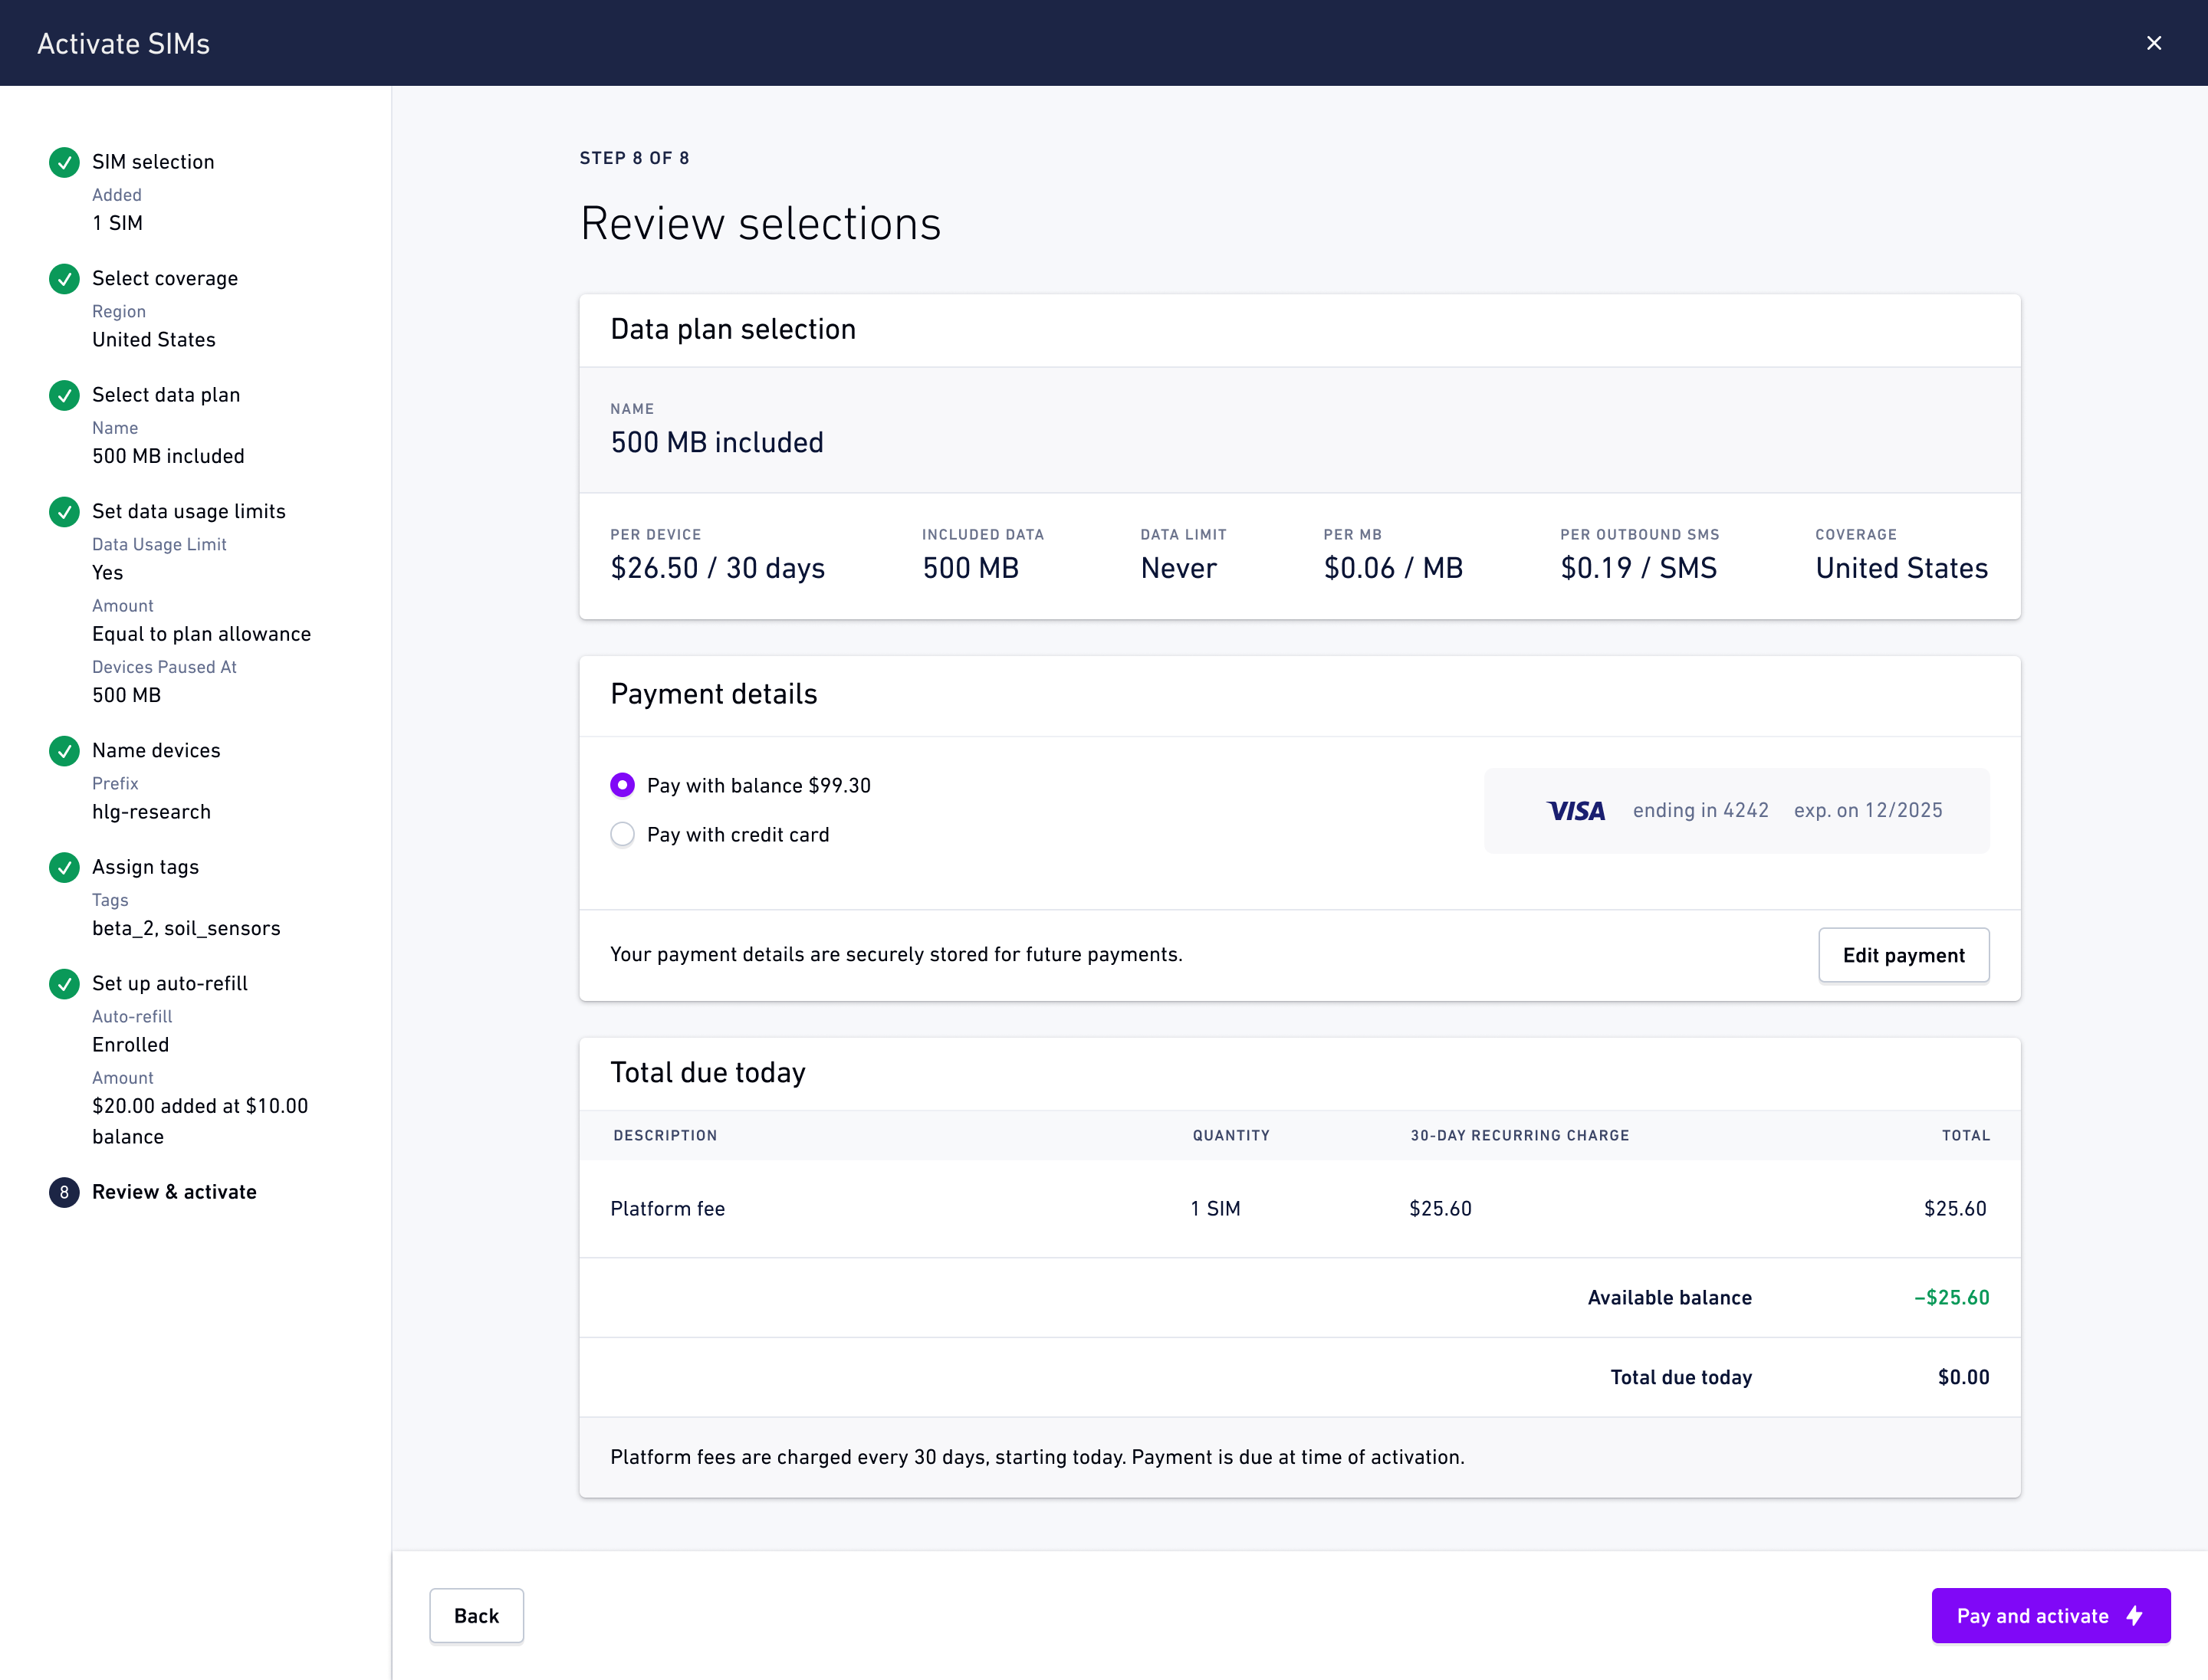Go Back to the previous step
The width and height of the screenshot is (2208, 1680).
(x=476, y=1615)
